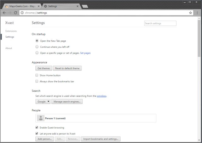Check Always show the bookmarks bar

pos(37,81)
